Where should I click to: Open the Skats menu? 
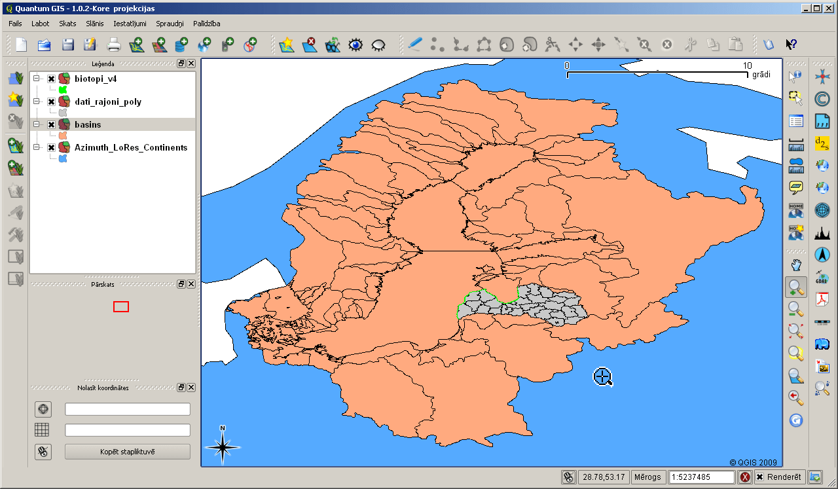point(67,24)
